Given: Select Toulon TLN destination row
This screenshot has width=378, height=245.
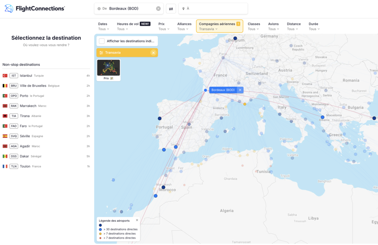Looking at the screenshot, I should [x=46, y=166].
